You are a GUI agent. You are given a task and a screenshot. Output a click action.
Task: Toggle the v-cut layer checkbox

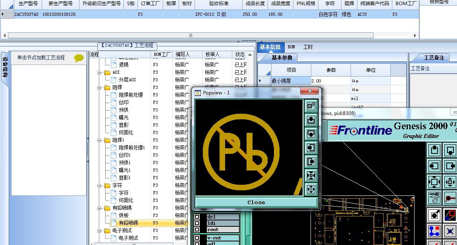pos(197,238)
